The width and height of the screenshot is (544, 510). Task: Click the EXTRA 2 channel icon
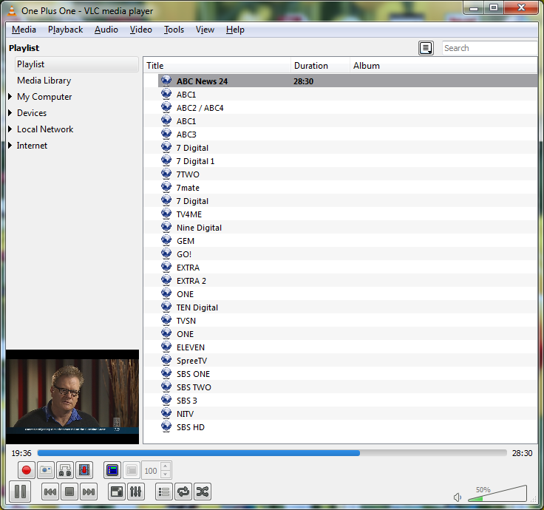(166, 281)
